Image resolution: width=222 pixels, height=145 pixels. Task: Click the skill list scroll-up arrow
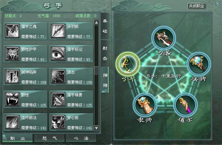click(96, 22)
